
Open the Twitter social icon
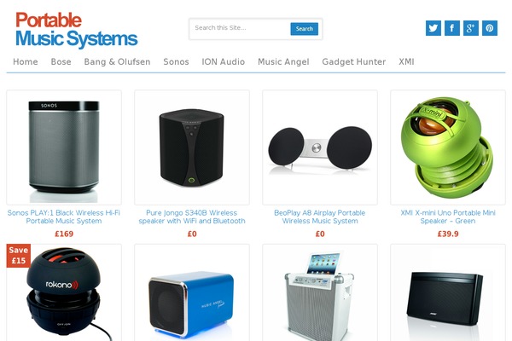point(433,28)
